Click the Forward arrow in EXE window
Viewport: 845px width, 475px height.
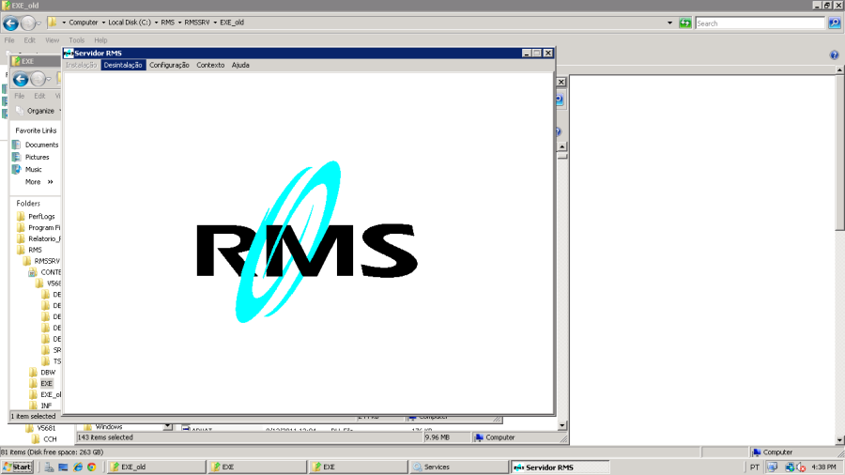[38, 79]
